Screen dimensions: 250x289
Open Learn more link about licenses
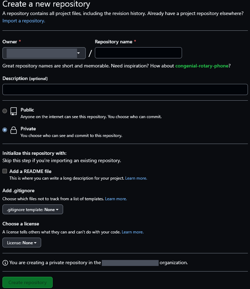(132, 232)
